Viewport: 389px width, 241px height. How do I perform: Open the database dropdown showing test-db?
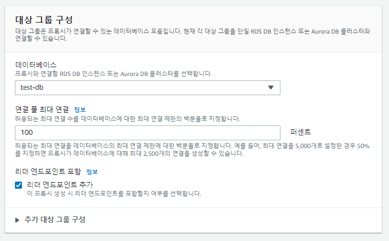coord(147,87)
